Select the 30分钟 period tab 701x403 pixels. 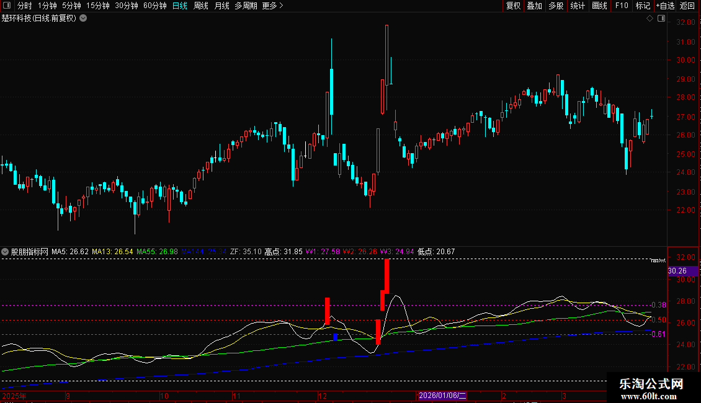tap(126, 6)
